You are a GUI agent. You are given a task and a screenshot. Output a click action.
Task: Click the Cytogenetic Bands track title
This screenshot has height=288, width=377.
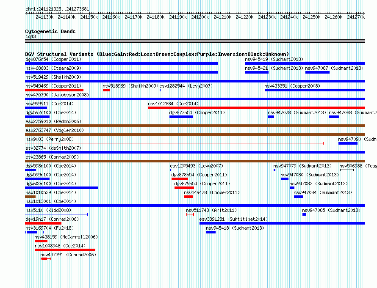pyautogui.click(x=50, y=31)
